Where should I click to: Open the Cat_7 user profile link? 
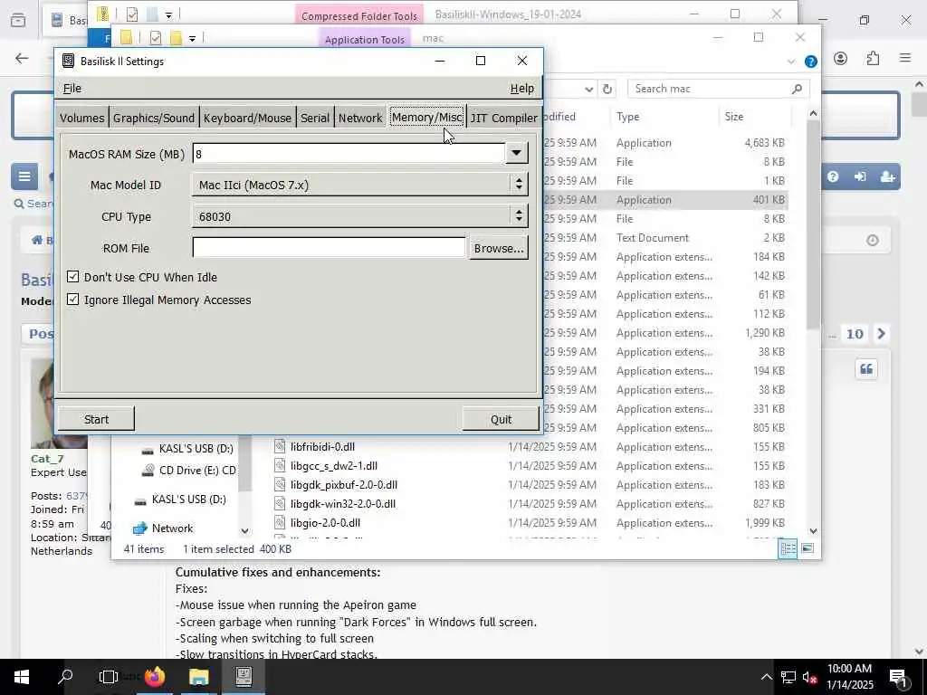(47, 459)
